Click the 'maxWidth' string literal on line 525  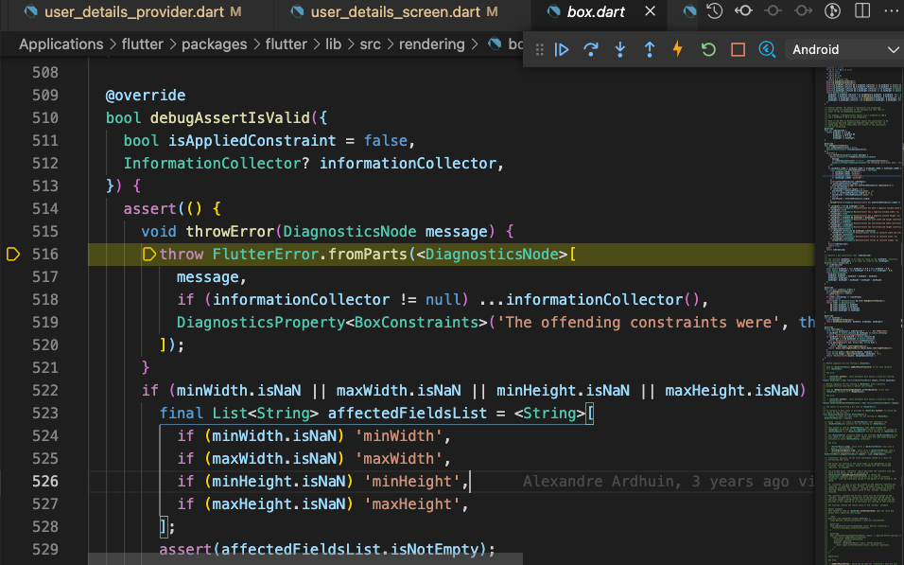point(398,458)
